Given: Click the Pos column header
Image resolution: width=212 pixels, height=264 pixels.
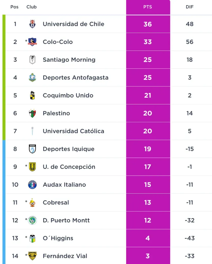Looking at the screenshot, I should click(x=14, y=7).
